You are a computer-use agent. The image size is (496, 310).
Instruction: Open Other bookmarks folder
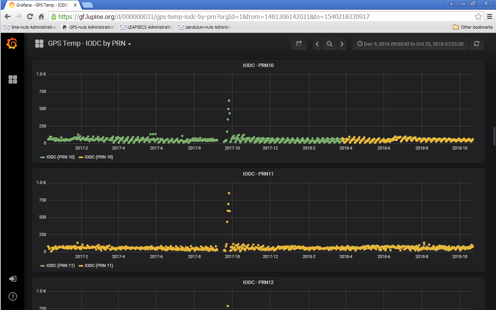point(473,27)
